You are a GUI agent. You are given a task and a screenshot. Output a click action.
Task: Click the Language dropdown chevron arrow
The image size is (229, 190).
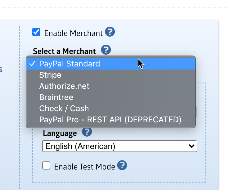(192, 146)
